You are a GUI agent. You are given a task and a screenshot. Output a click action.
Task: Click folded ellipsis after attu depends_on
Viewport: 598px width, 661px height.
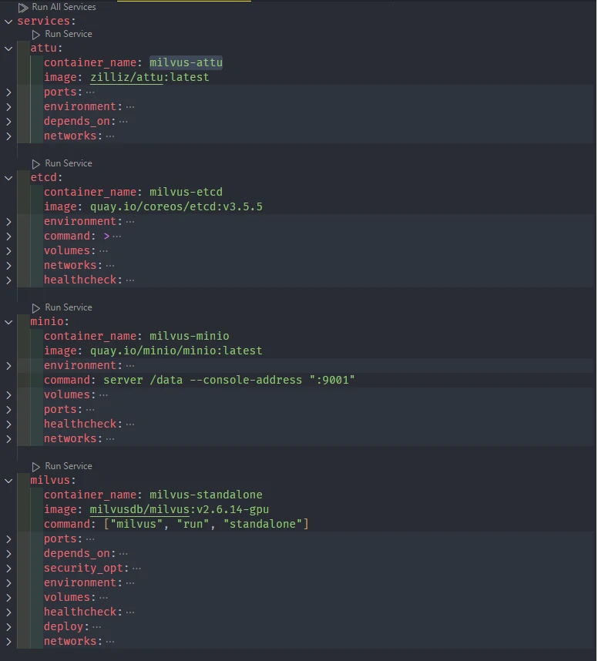tap(123, 122)
